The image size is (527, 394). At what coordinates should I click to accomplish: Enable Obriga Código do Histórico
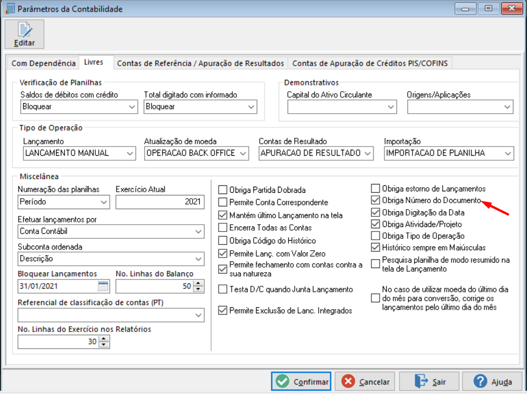pos(222,241)
